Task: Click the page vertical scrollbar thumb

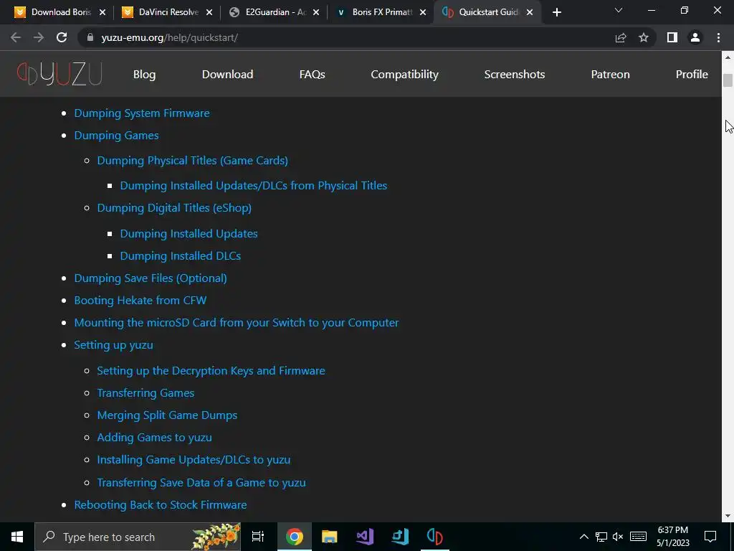Action: click(728, 80)
